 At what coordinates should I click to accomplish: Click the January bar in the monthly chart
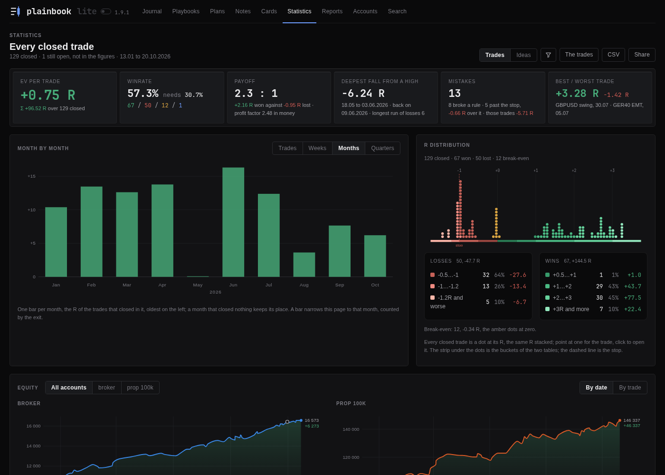coord(56,242)
